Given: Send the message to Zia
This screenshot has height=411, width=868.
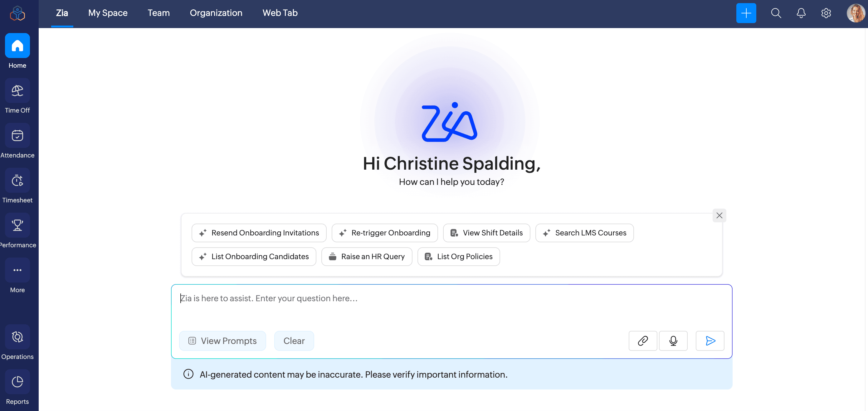Looking at the screenshot, I should point(710,341).
